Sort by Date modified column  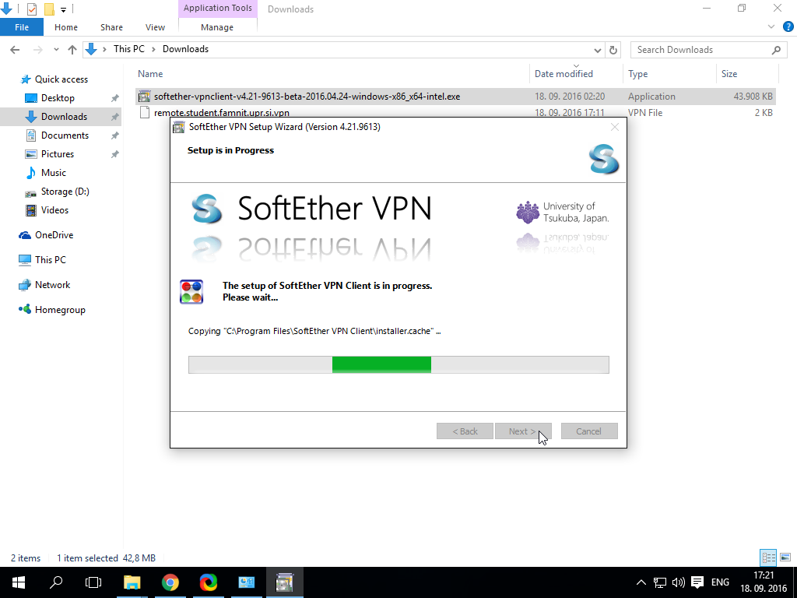[x=564, y=74]
